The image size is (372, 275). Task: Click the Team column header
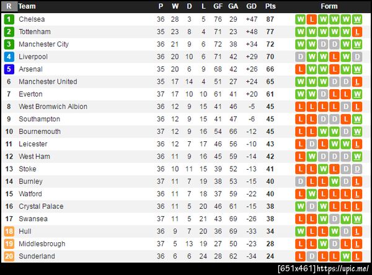coord(27,6)
